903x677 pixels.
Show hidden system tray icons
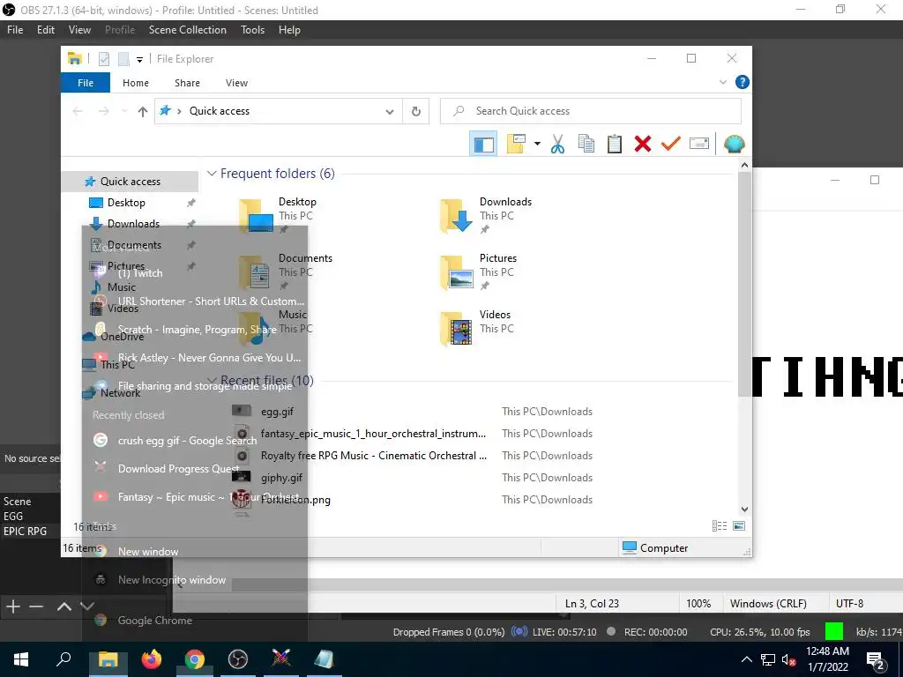[746, 659]
